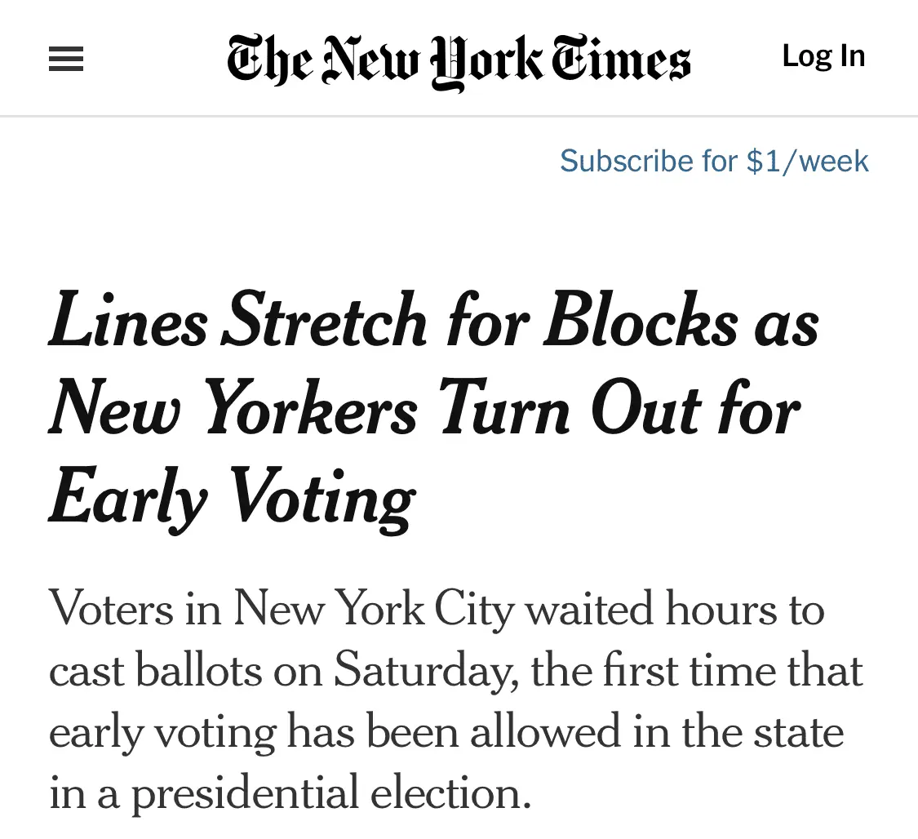This screenshot has width=918, height=839.
Task: Click The New York Times logo
Action: click(x=459, y=60)
